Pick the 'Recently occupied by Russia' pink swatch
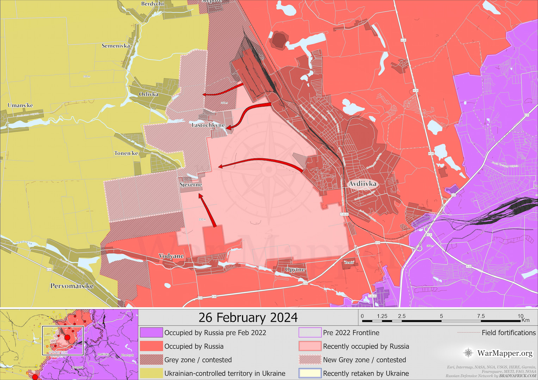The height and width of the screenshot is (380, 538). tap(310, 346)
